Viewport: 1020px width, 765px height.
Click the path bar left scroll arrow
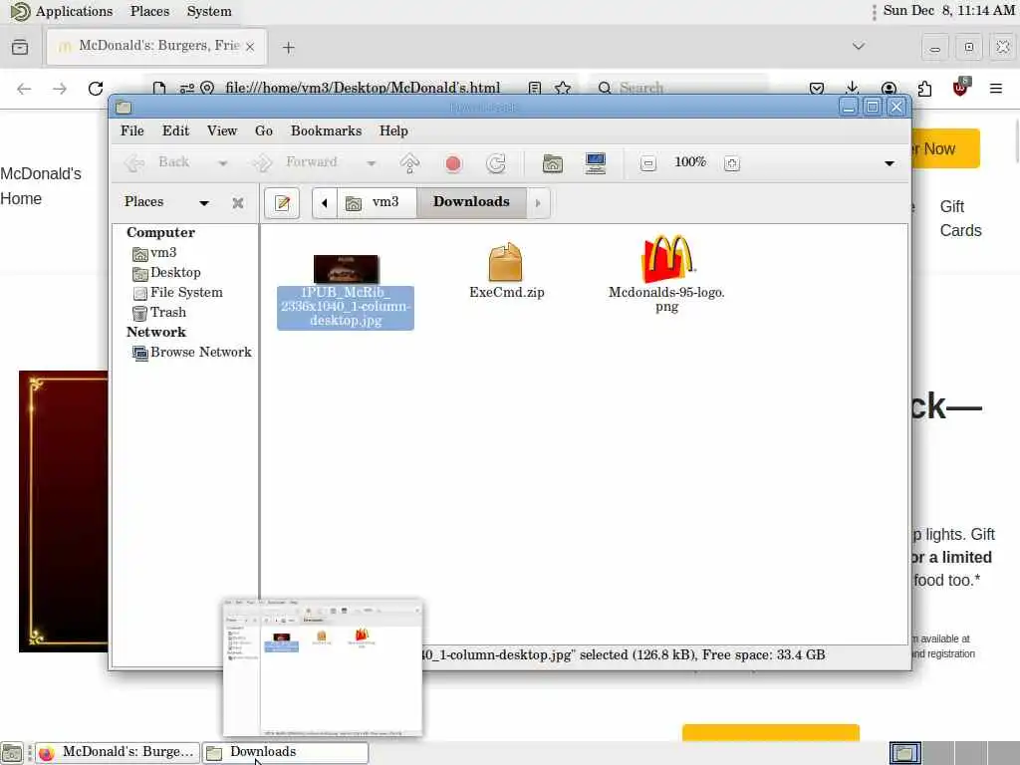(324, 203)
